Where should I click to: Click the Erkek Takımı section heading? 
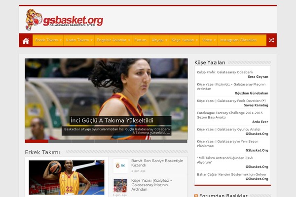(x=42, y=152)
